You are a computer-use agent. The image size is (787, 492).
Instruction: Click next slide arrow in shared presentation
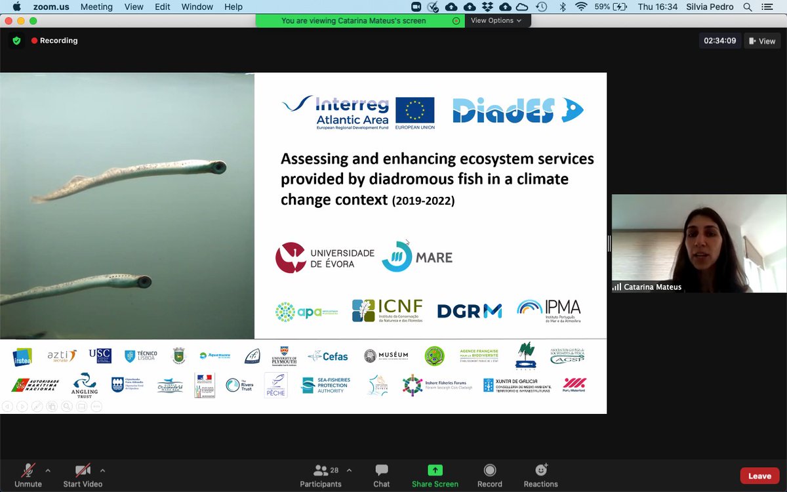click(22, 407)
